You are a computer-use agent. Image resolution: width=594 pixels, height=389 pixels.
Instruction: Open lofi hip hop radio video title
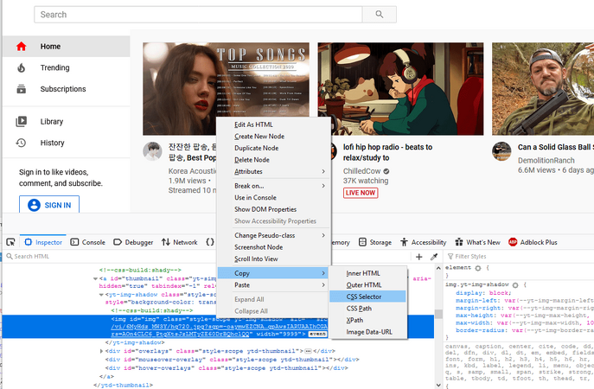pyautogui.click(x=387, y=152)
